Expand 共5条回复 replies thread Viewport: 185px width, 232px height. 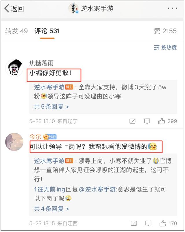coord(51,106)
